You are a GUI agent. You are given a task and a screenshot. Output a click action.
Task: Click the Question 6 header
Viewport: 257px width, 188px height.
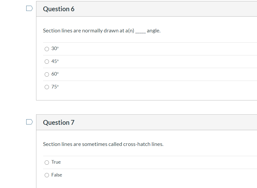[x=59, y=9]
